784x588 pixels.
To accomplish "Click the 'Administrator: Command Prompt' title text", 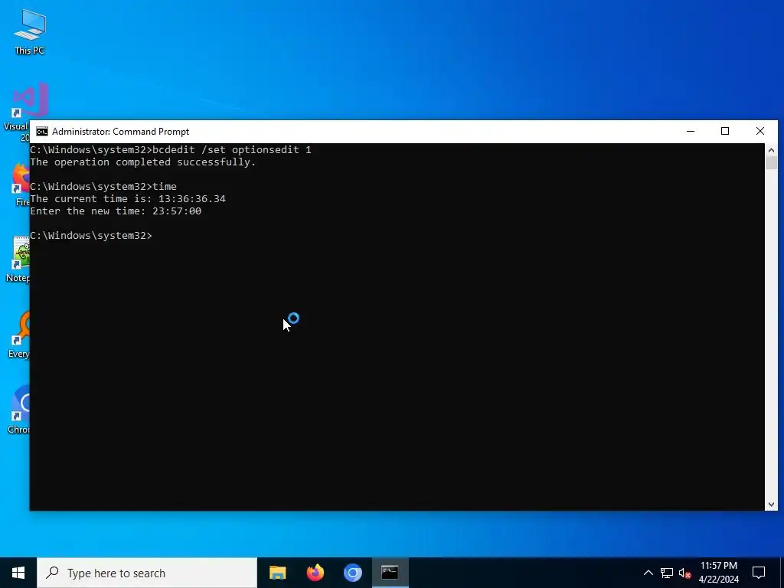I will coord(120,132).
